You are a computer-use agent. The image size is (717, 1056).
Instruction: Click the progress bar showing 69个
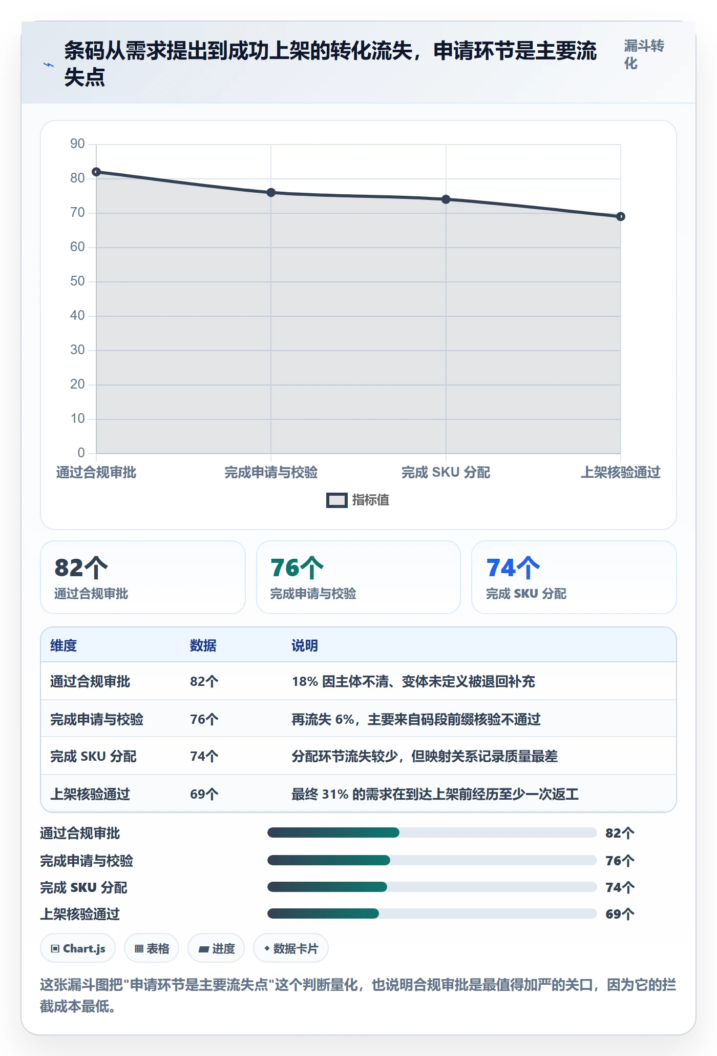(x=432, y=913)
